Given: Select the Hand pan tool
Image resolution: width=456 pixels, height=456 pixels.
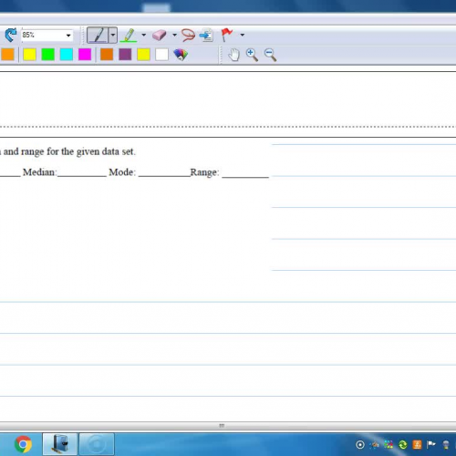Looking at the screenshot, I should tap(233, 55).
